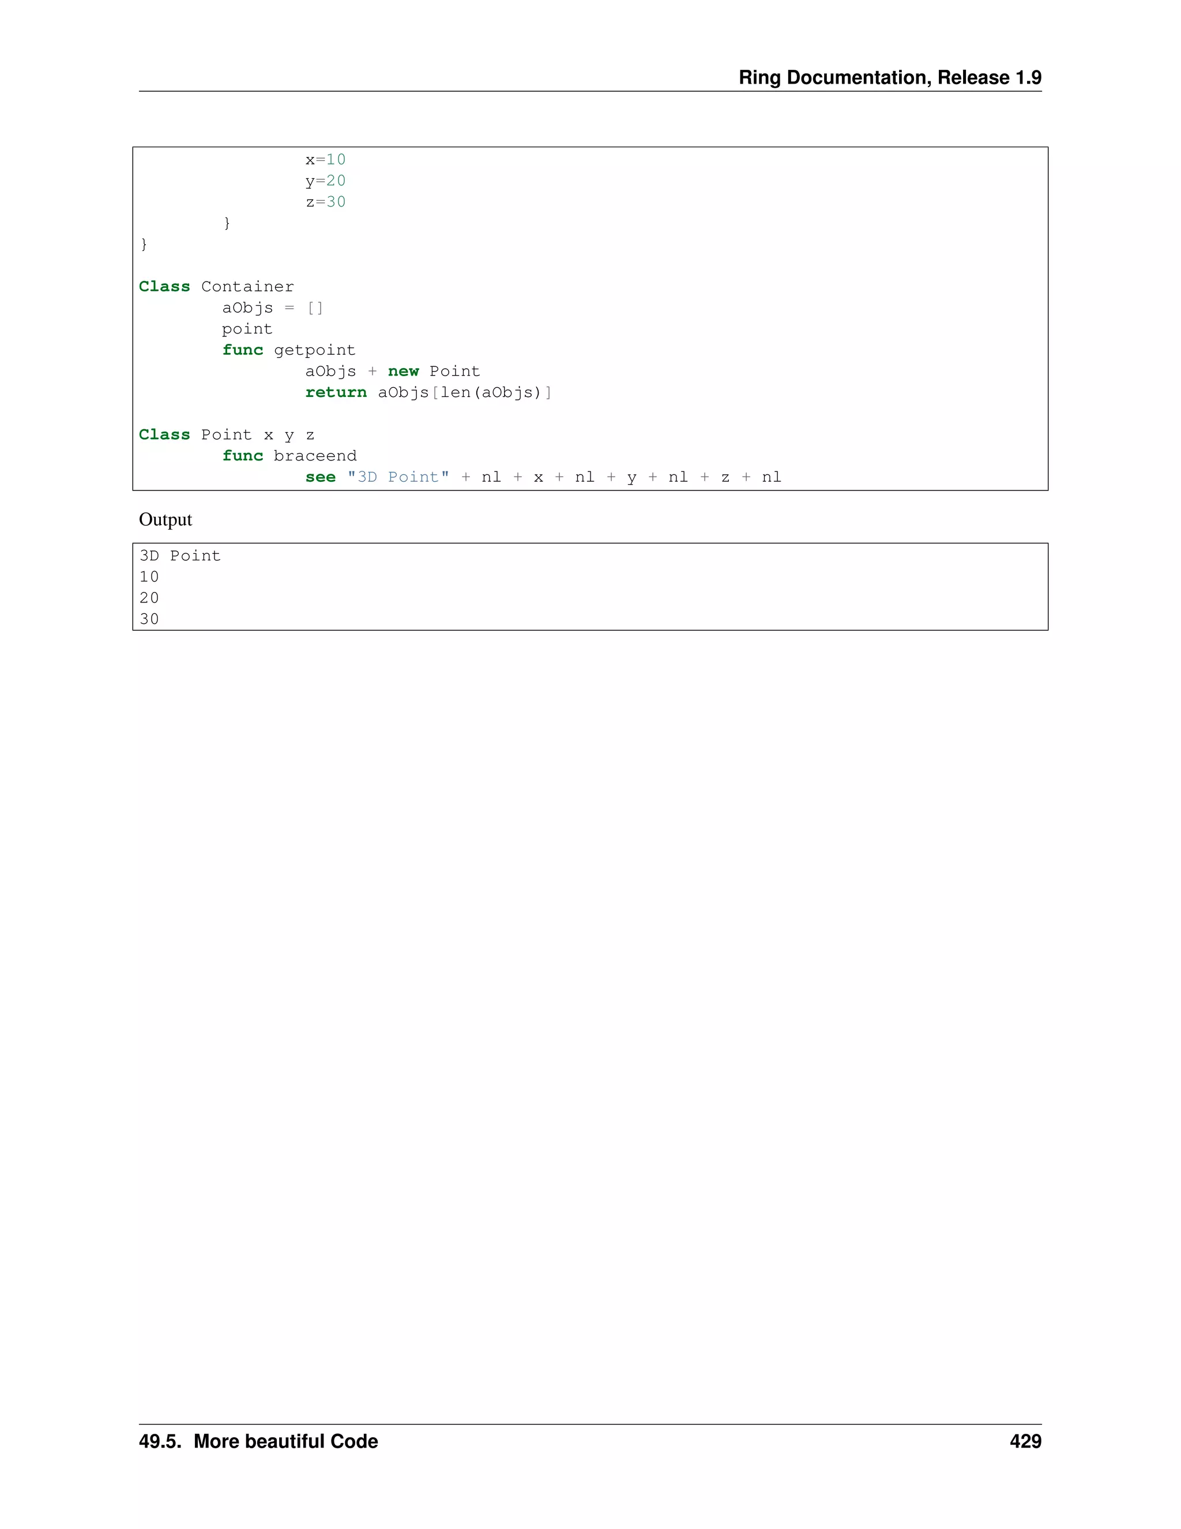Click the 'see' keyword

319,478
